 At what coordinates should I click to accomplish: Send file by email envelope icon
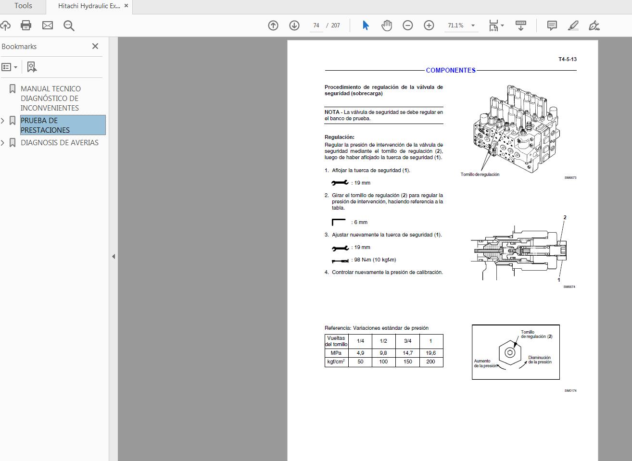(48, 25)
